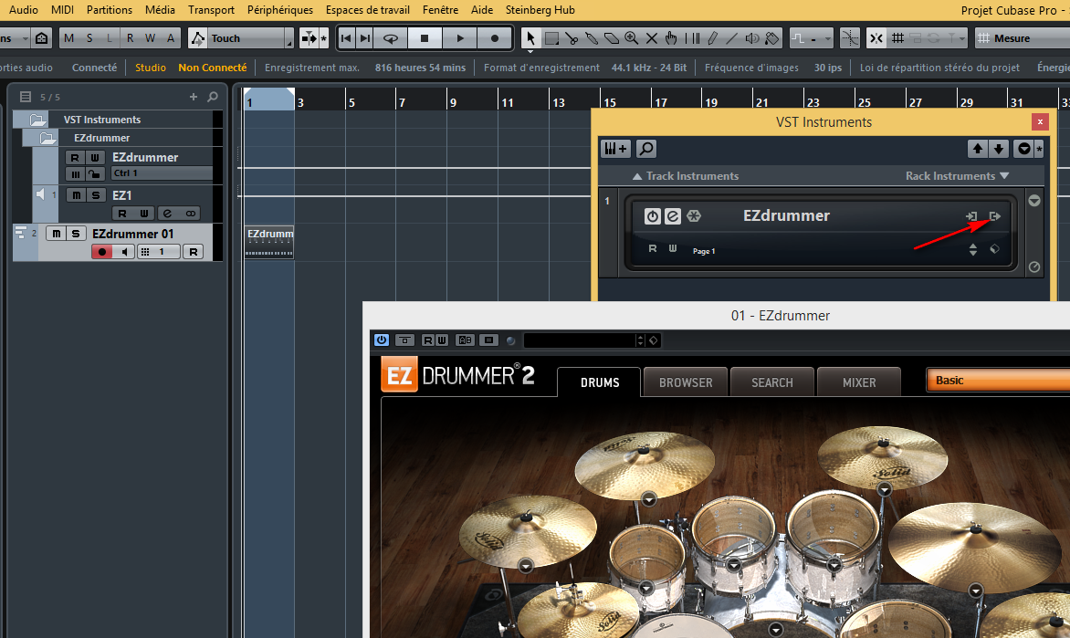1070x638 pixels.
Task: Toggle the transport Cycle loop button
Action: click(x=391, y=38)
